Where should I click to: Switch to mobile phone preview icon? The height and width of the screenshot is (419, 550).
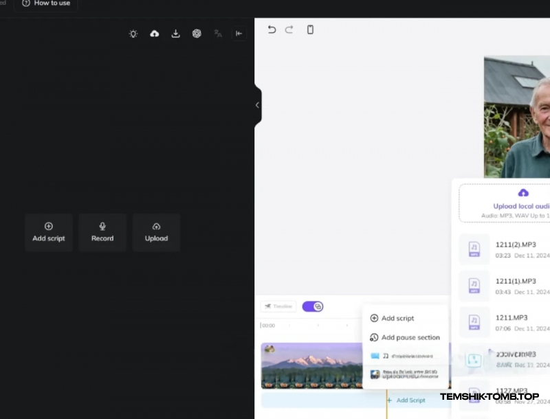pyautogui.click(x=310, y=30)
